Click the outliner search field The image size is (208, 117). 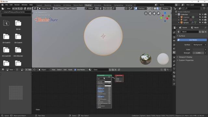(x=193, y=8)
